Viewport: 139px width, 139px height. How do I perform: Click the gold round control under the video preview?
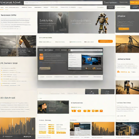(x=94, y=68)
